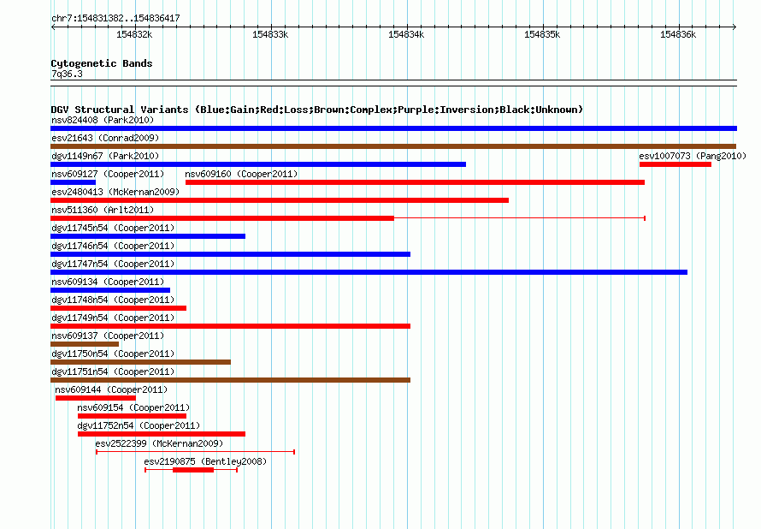Open esv2480413 (McKernan2009) variant label
The height and width of the screenshot is (529, 761).
pyautogui.click(x=115, y=192)
